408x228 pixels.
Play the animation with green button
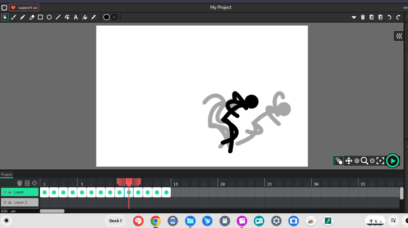point(393,161)
